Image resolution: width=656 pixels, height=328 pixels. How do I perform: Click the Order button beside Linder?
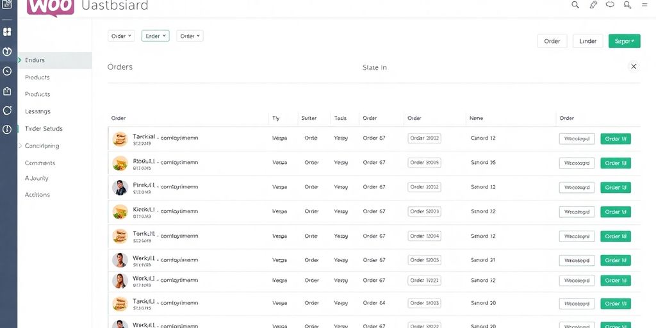pyautogui.click(x=552, y=41)
